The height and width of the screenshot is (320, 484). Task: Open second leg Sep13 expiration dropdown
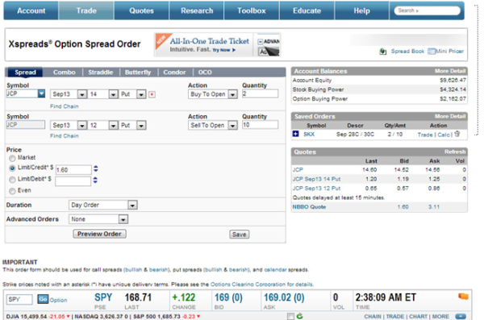pyautogui.click(x=81, y=126)
